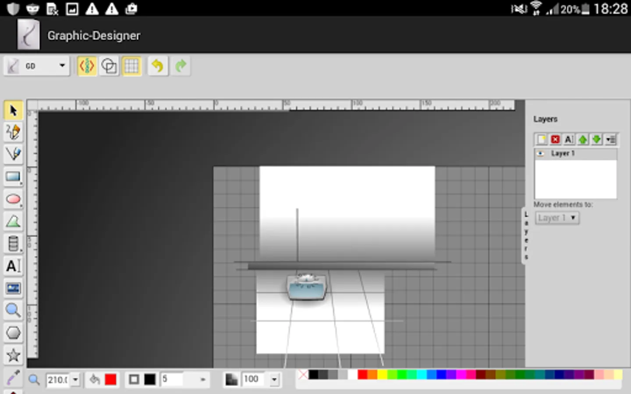Select the no-color crossed swatch in palette
The width and height of the screenshot is (631, 394).
[303, 374]
